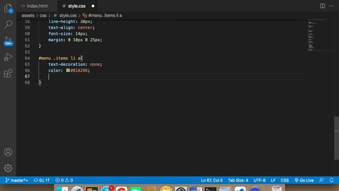Open Trash in the dock
The height and width of the screenshot is (191, 339).
(x=276, y=189)
